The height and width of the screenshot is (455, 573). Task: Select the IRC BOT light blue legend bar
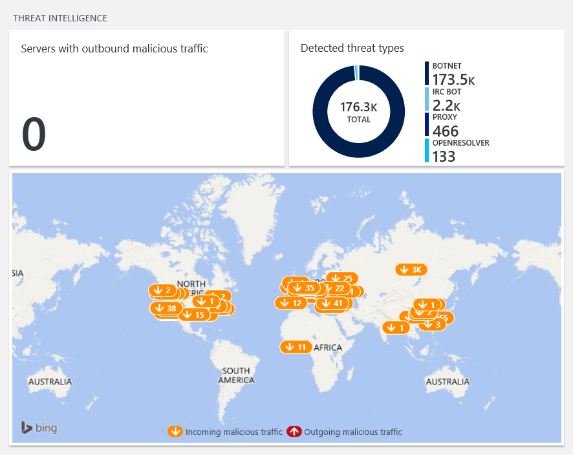pos(427,99)
